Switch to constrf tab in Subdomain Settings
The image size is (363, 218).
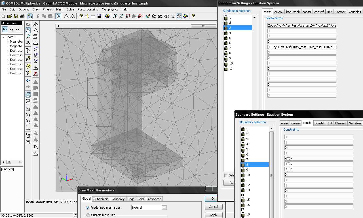point(319,12)
